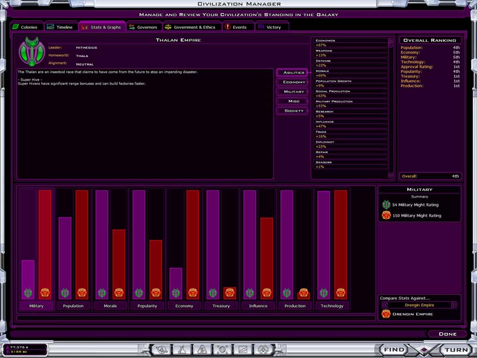Image resolution: width=477 pixels, height=358 pixels.
Task: Click Thalan emblem on the Morale bar
Action: click(x=102, y=293)
